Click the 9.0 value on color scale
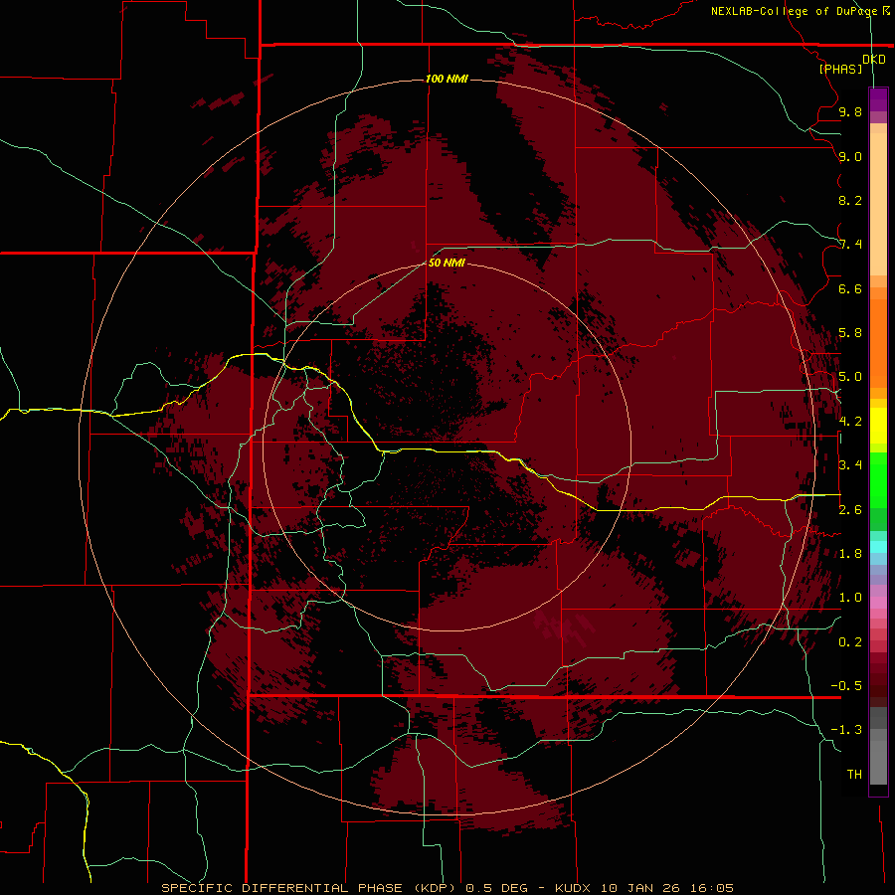 [x=850, y=156]
